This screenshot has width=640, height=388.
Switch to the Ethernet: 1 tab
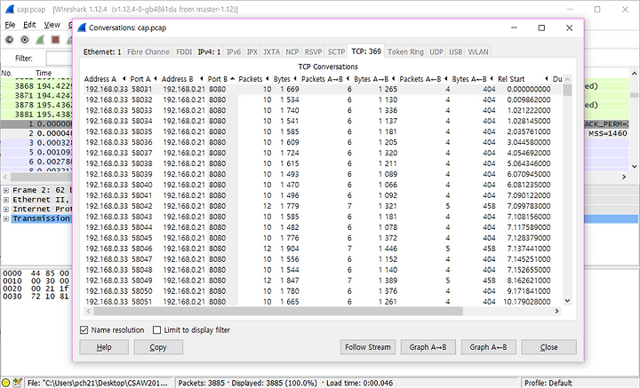[x=102, y=51]
